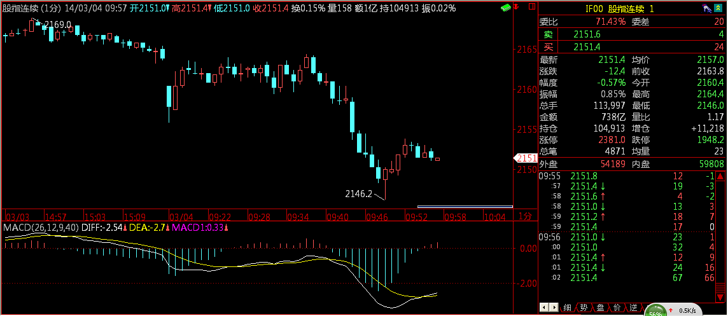This screenshot has width=728, height=316.
Task: Click the 09:46 marker on time axis
Action: (x=377, y=217)
